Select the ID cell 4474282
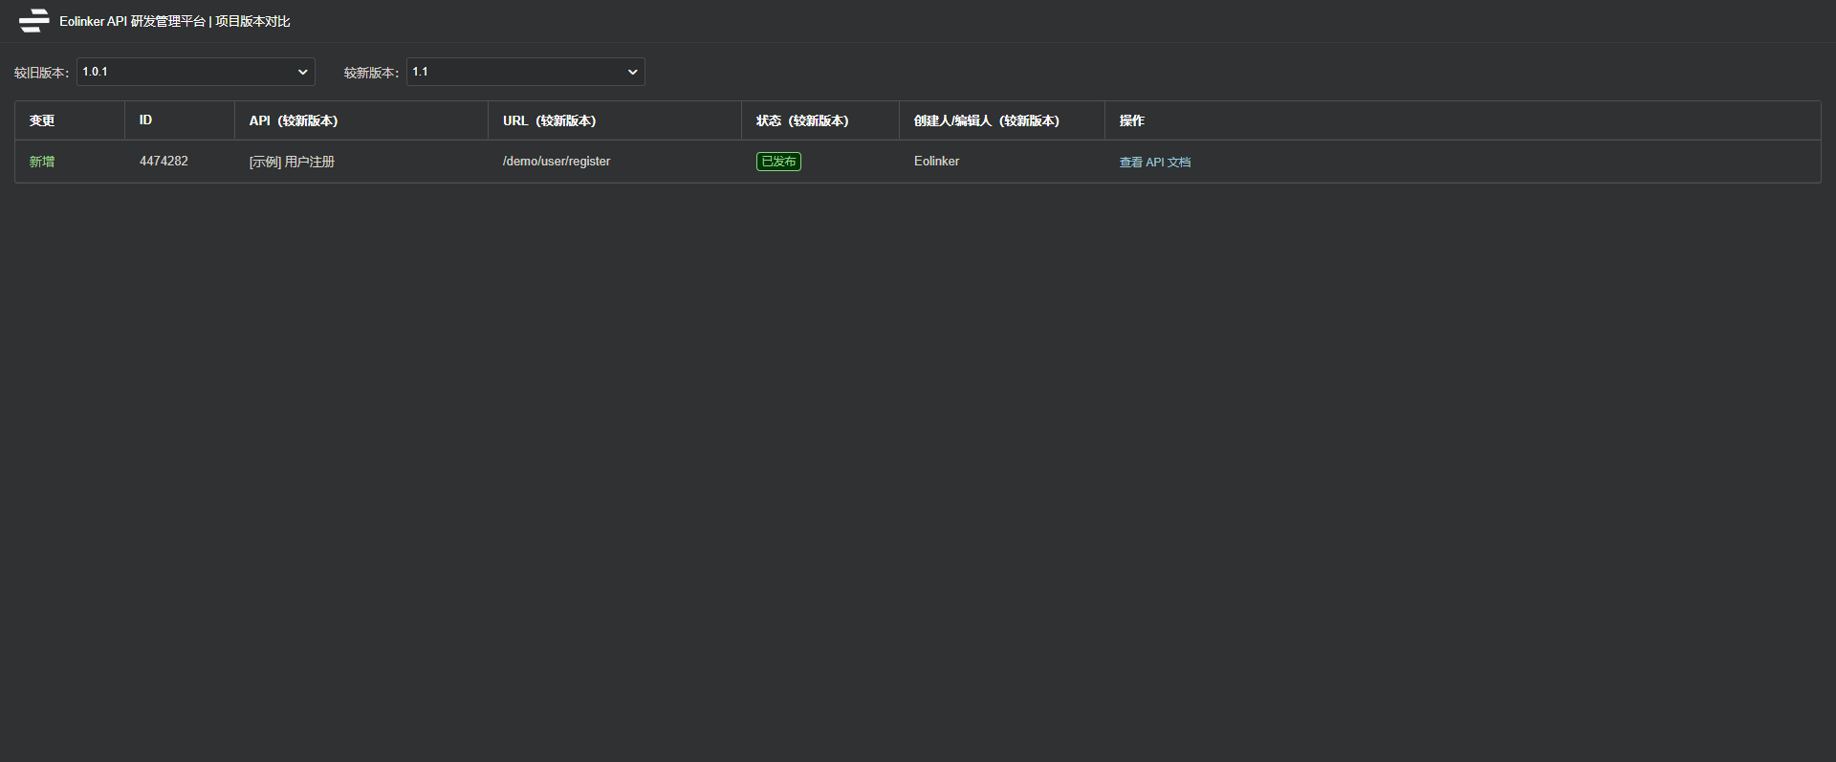1836x762 pixels. (164, 162)
